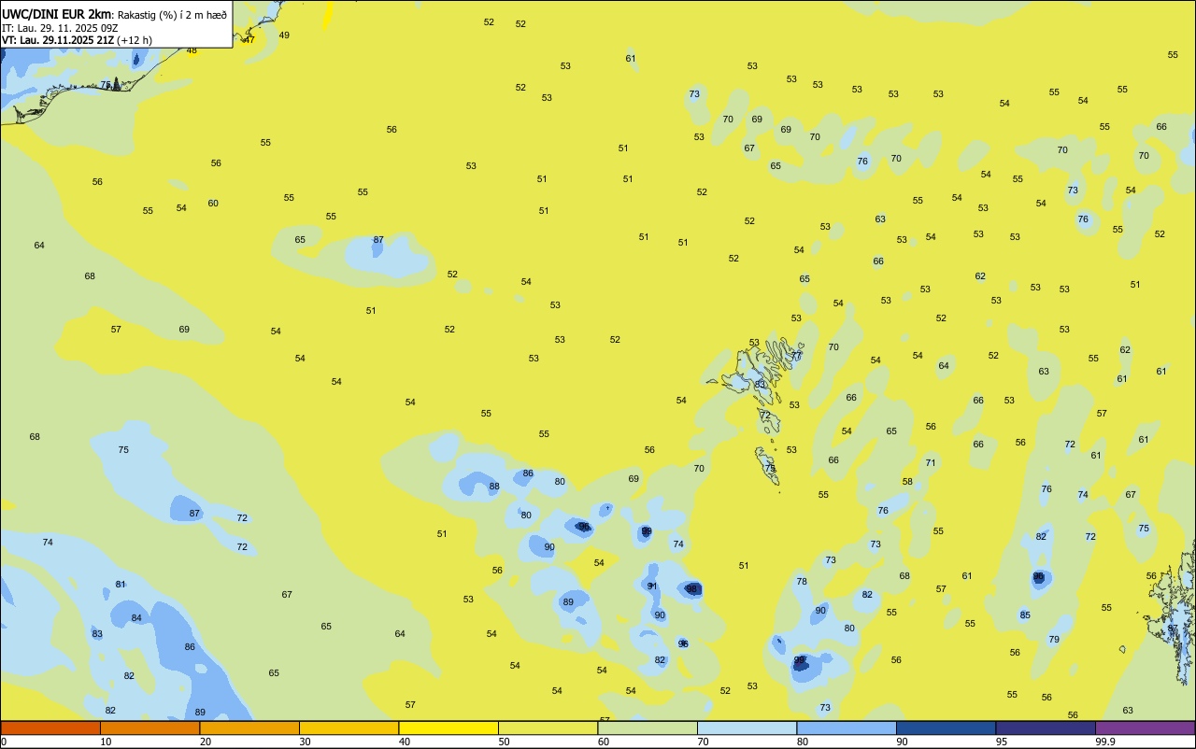The height and width of the screenshot is (749, 1196).
Task: Click the humidity value '48' below the title box
Action: pos(192,49)
